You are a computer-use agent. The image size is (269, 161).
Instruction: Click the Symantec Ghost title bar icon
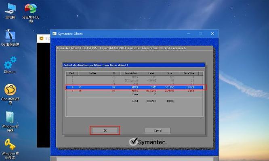pos(55,33)
